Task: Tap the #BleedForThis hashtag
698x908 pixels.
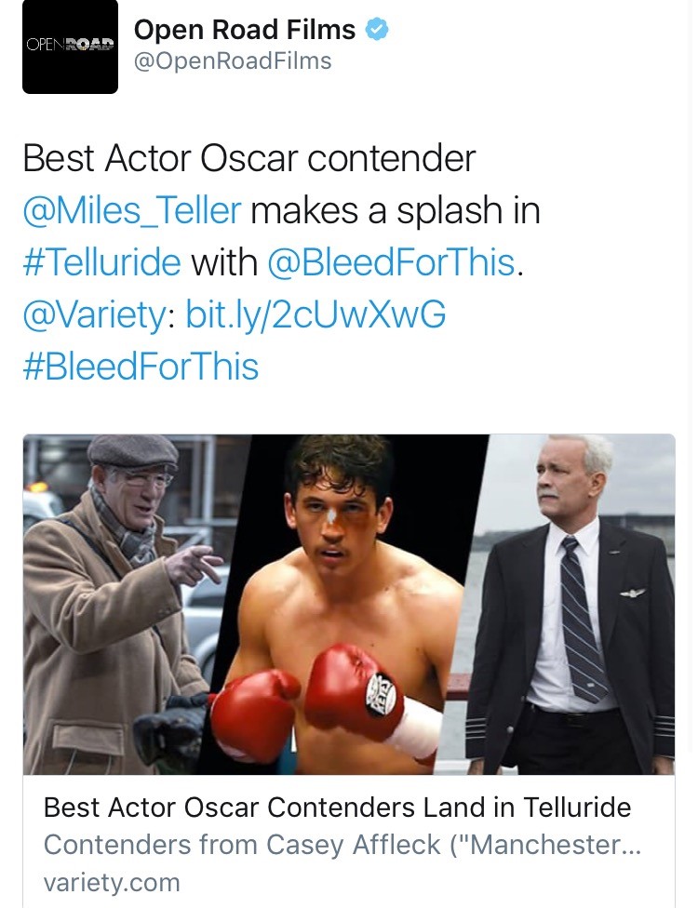Action: (x=141, y=367)
